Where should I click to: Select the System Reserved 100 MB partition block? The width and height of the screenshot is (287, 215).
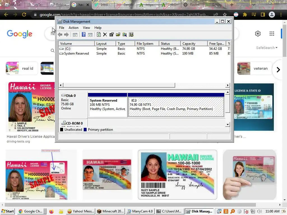pos(108,105)
